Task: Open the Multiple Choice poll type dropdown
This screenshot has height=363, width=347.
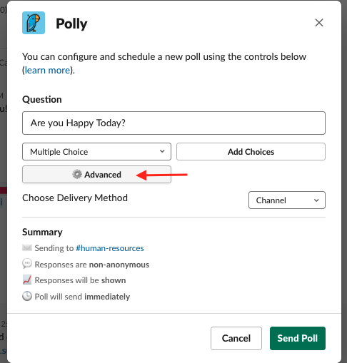Action: (96, 152)
